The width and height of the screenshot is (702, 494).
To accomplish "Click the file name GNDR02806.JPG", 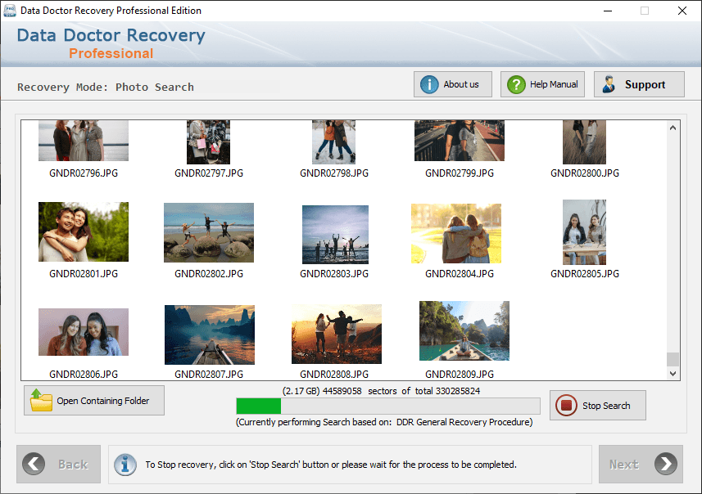I will click(x=84, y=375).
